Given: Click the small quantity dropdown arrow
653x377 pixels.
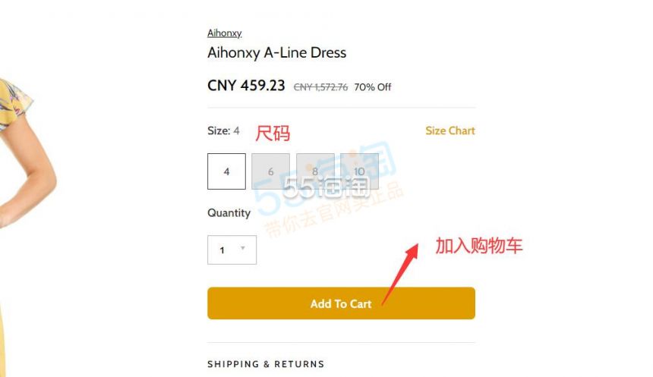Looking at the screenshot, I should (x=243, y=248).
